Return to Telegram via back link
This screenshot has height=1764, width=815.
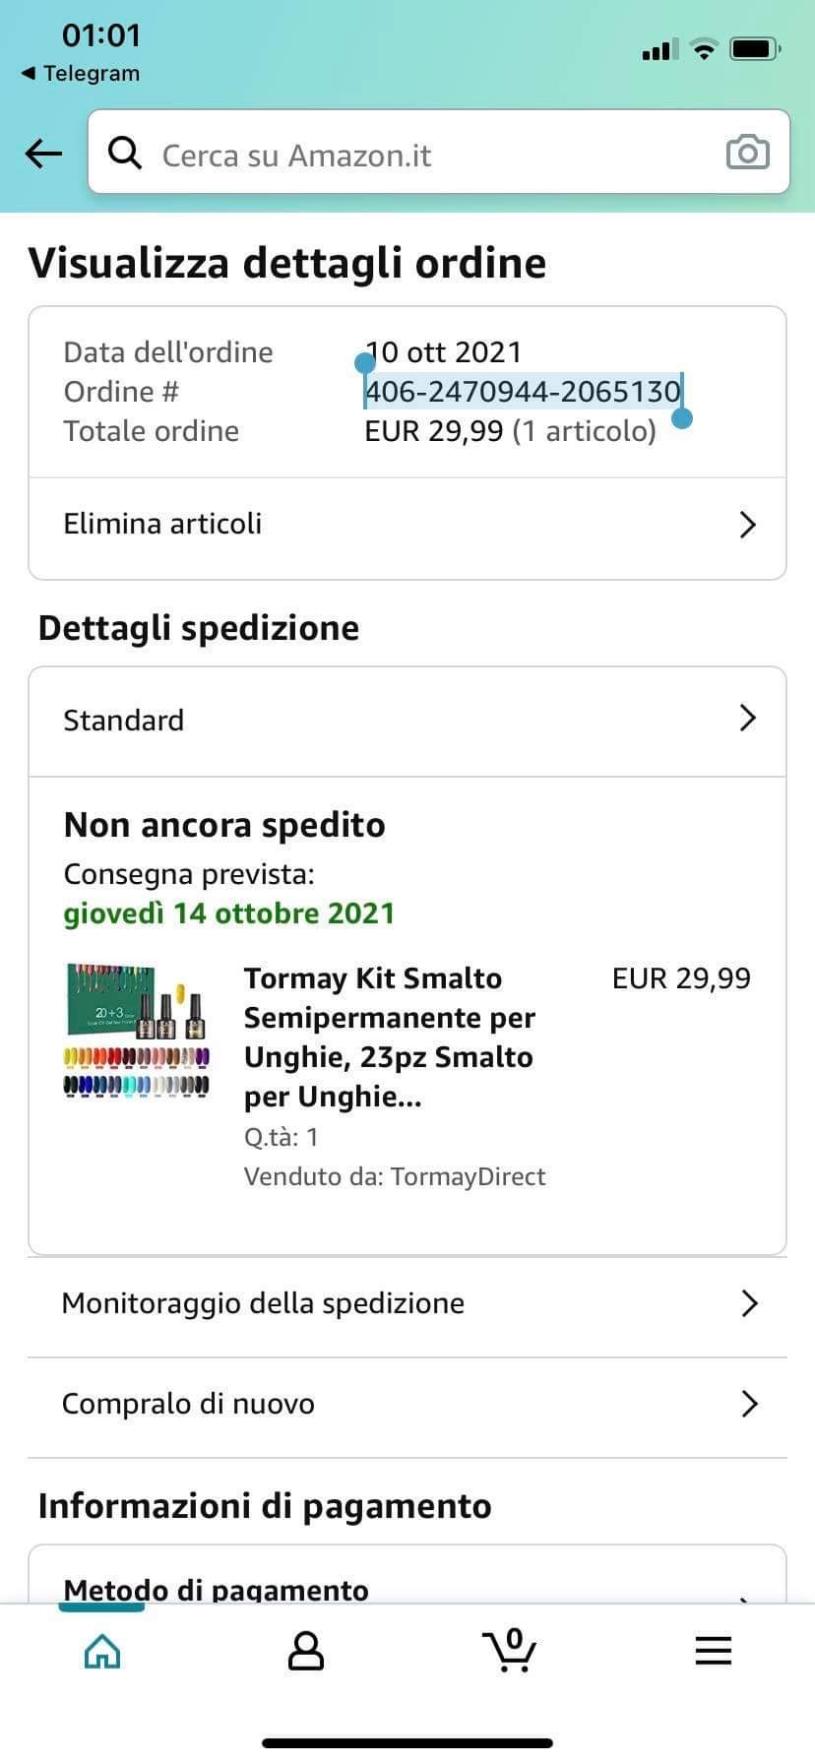pyautogui.click(x=81, y=73)
